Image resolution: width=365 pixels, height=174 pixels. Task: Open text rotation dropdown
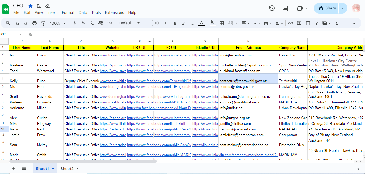click(279, 23)
